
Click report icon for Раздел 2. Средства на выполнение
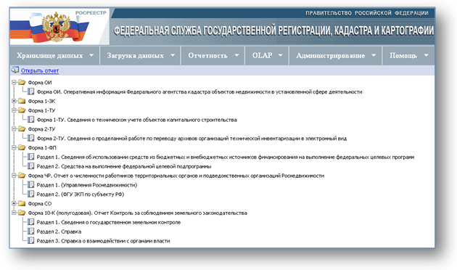coord(31,166)
